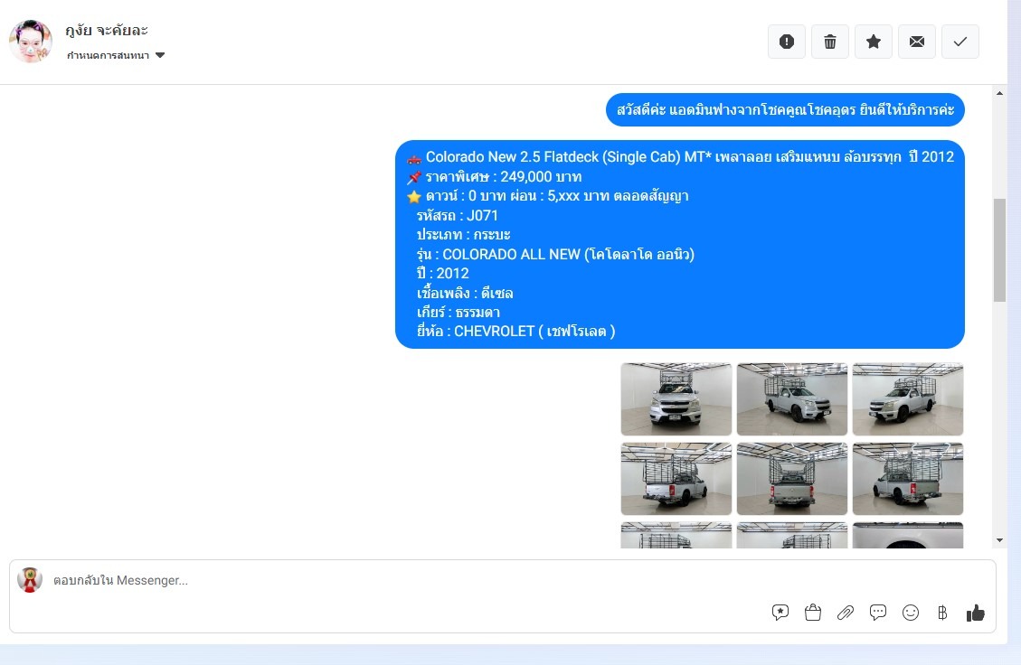Mark conversation unread with envelope icon

(917, 42)
